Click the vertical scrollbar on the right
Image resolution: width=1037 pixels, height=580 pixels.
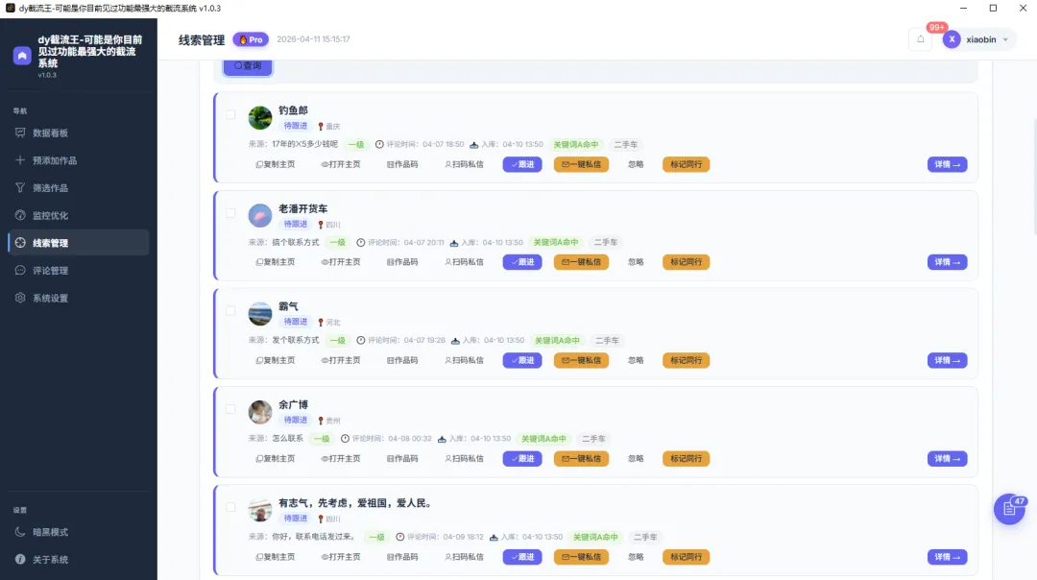(1034, 176)
